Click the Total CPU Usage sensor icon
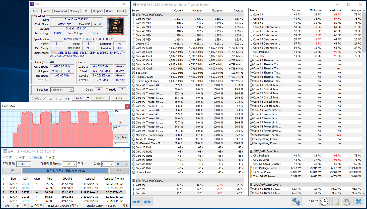Viewport: 367px width, 209px height. coord(133,139)
